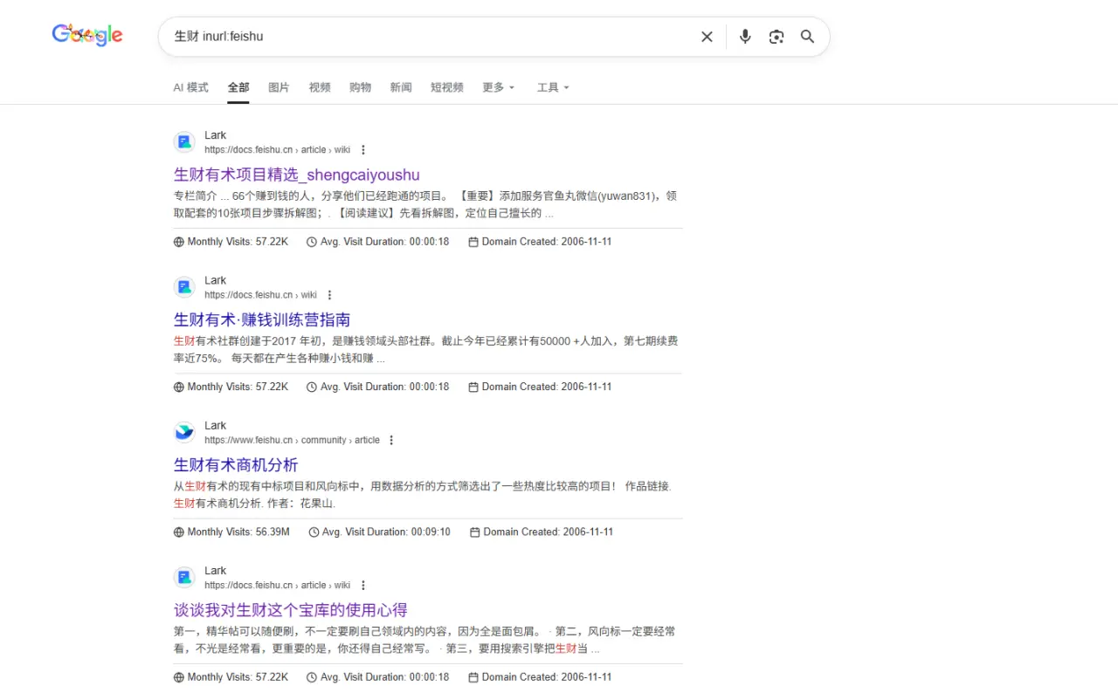This screenshot has height=693, width=1118.
Task: Click URL https://www.feishu.cn › community › article
Action: (292, 440)
